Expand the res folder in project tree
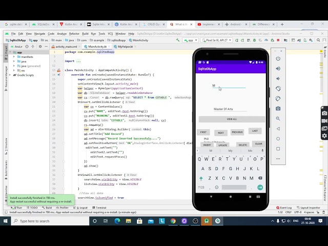 14,71
